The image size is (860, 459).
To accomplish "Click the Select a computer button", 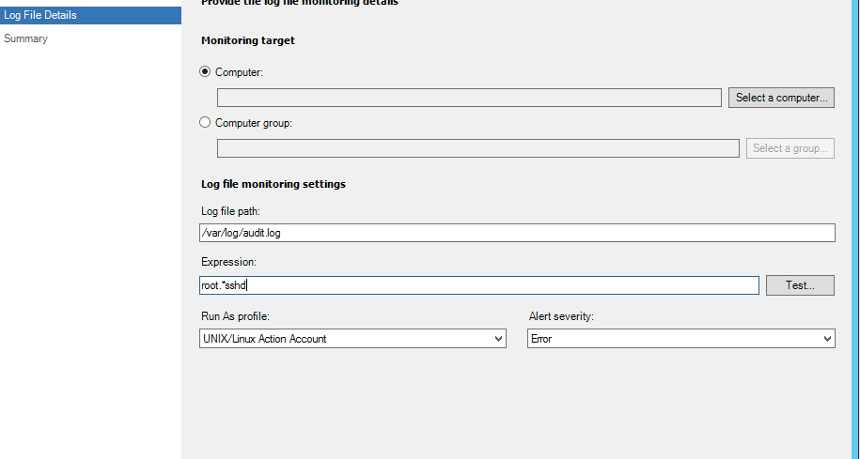I will point(782,98).
